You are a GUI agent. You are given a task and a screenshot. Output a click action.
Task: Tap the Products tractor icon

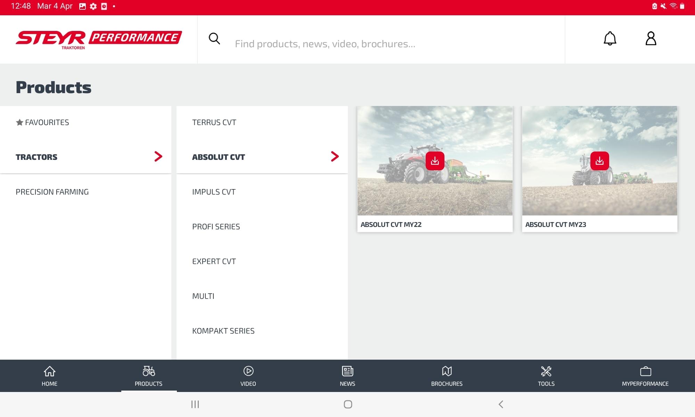click(149, 371)
